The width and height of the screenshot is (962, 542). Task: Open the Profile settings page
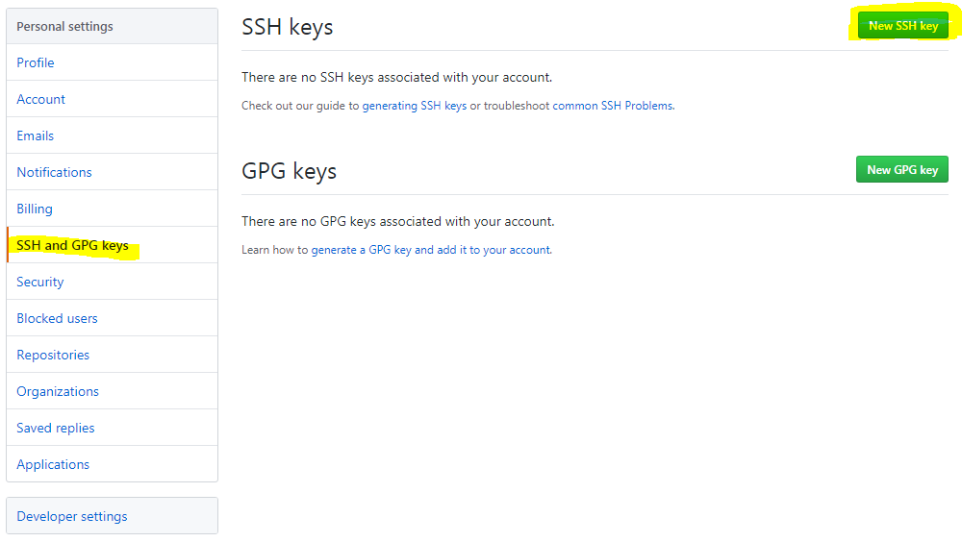coord(36,62)
